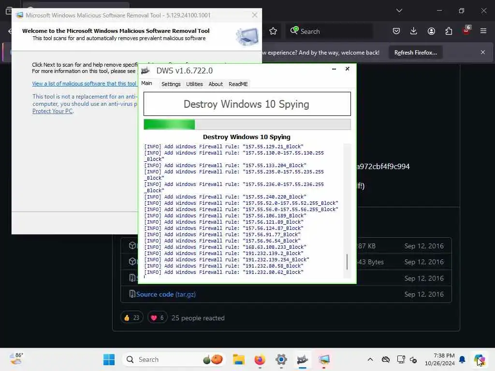Switch to the Settings tab in DWS
The width and height of the screenshot is (495, 371).
pos(171,84)
